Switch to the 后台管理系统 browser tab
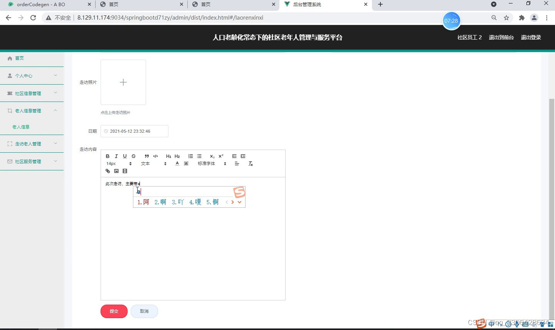This screenshot has height=330, width=555. 326,5
